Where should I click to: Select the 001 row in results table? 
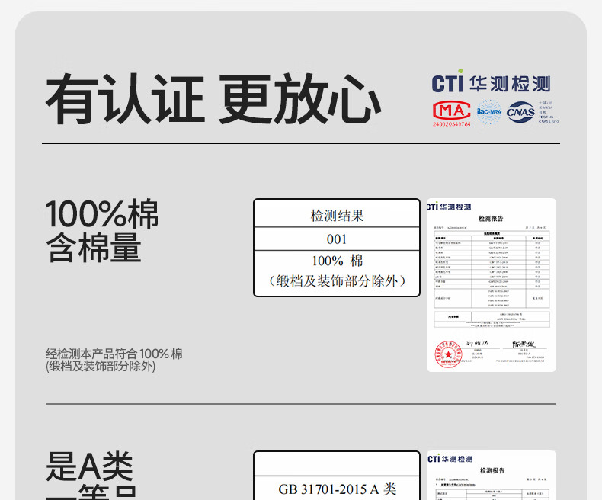click(x=337, y=239)
